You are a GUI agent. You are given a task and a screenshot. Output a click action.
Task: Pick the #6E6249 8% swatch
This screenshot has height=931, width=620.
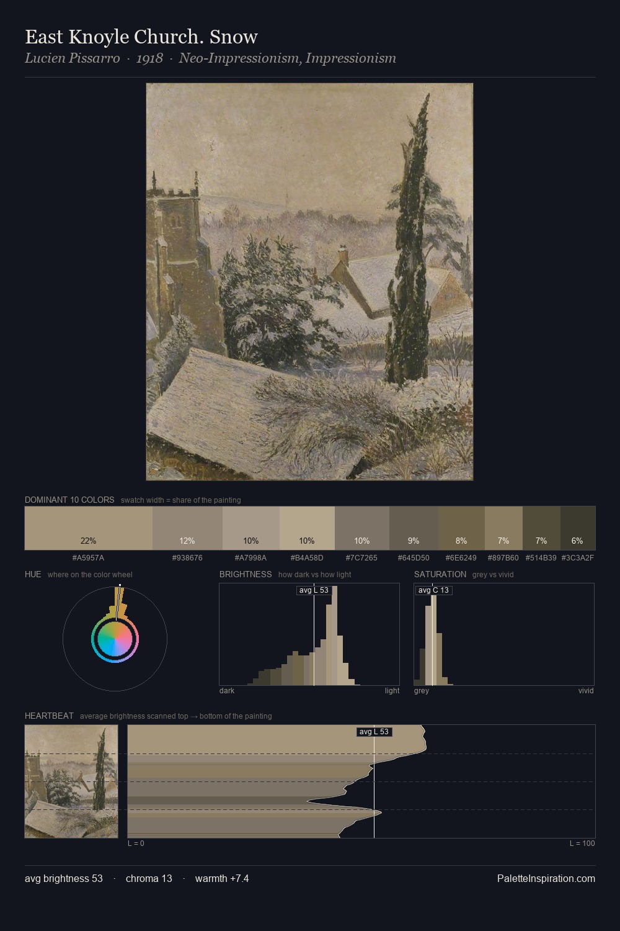[x=461, y=528]
